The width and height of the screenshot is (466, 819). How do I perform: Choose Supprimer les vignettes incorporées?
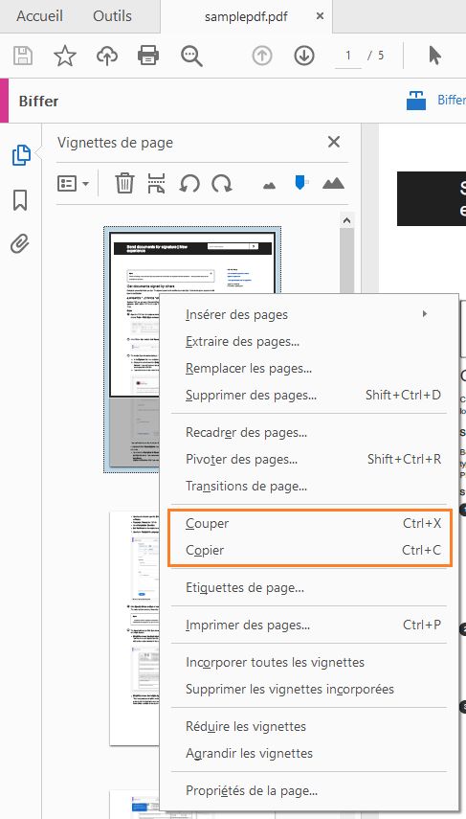(307, 689)
